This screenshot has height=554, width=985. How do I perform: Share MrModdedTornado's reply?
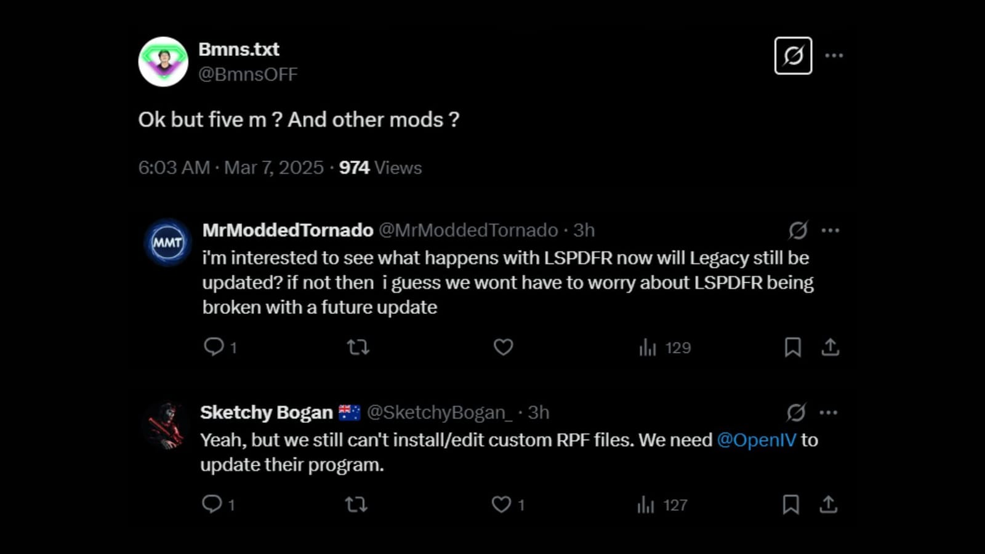pyautogui.click(x=831, y=347)
